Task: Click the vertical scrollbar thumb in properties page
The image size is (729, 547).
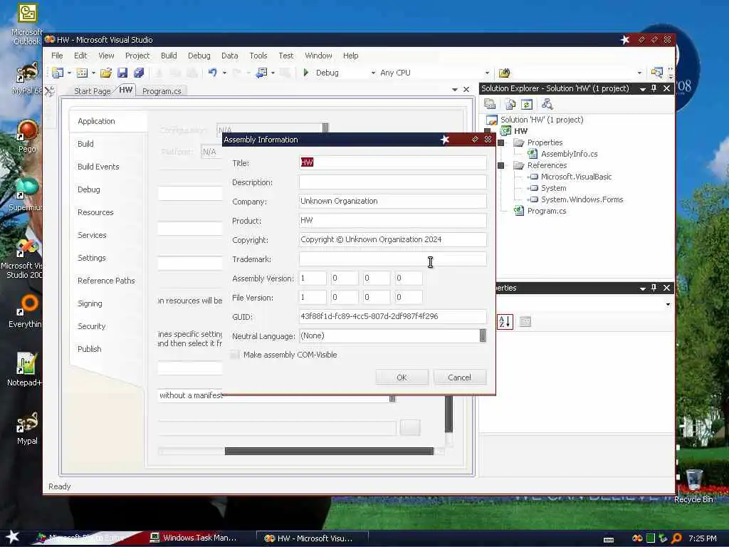Action: 449,414
